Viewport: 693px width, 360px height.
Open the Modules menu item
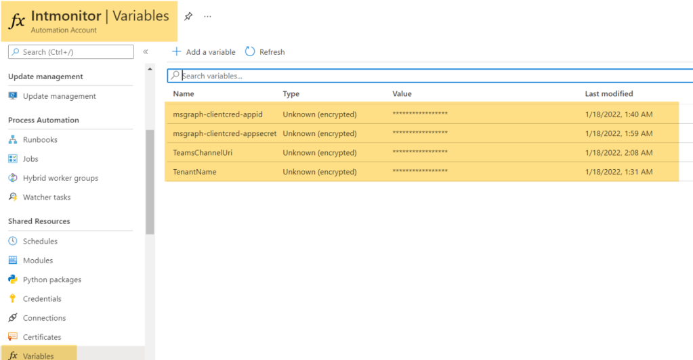coord(38,261)
